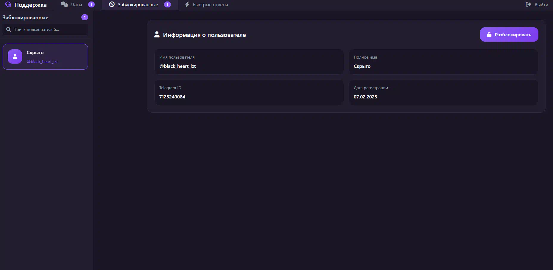
Task: Click the sidebar Заблокированные count badge
Action: tap(85, 17)
